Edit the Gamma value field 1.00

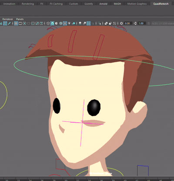(x=141, y=23)
